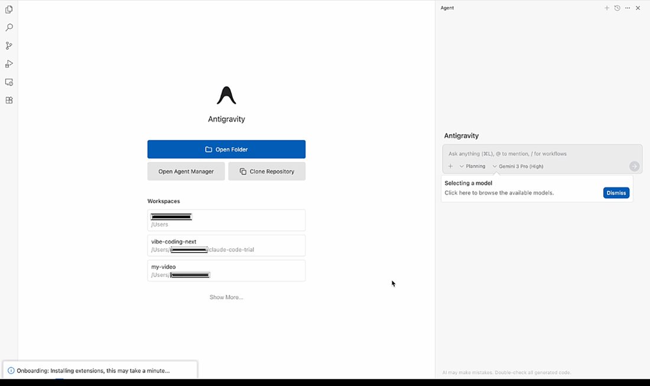This screenshot has height=386, width=650.
Task: Click the Clone Repository button
Action: (267, 171)
